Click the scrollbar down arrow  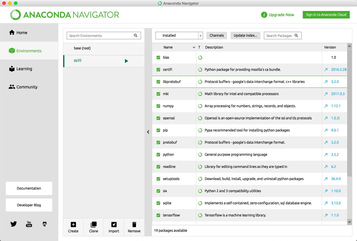pos(349,222)
